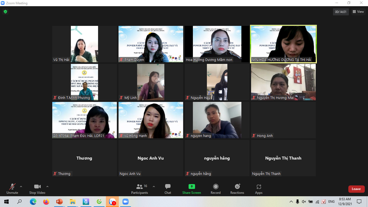Toggle the system volume mute icon

304,202
